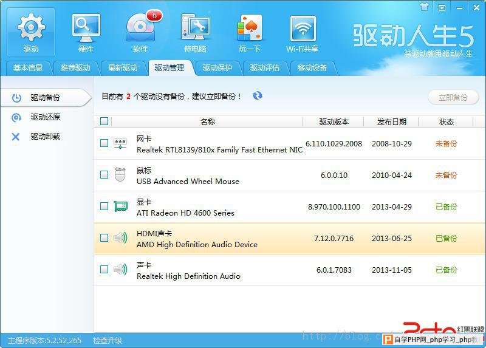Select the 驱动管理 tab
The width and height of the screenshot is (486, 348).
[169, 68]
